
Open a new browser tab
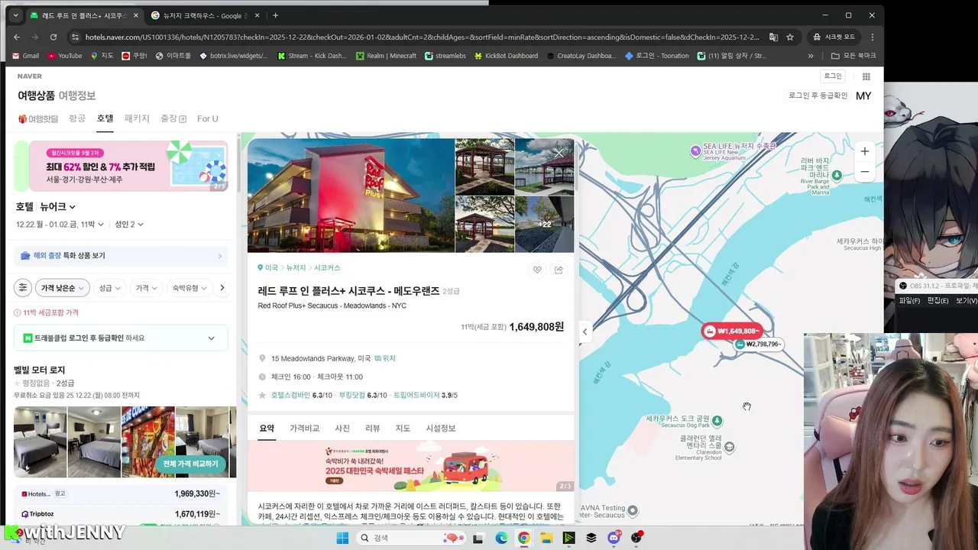tap(275, 15)
